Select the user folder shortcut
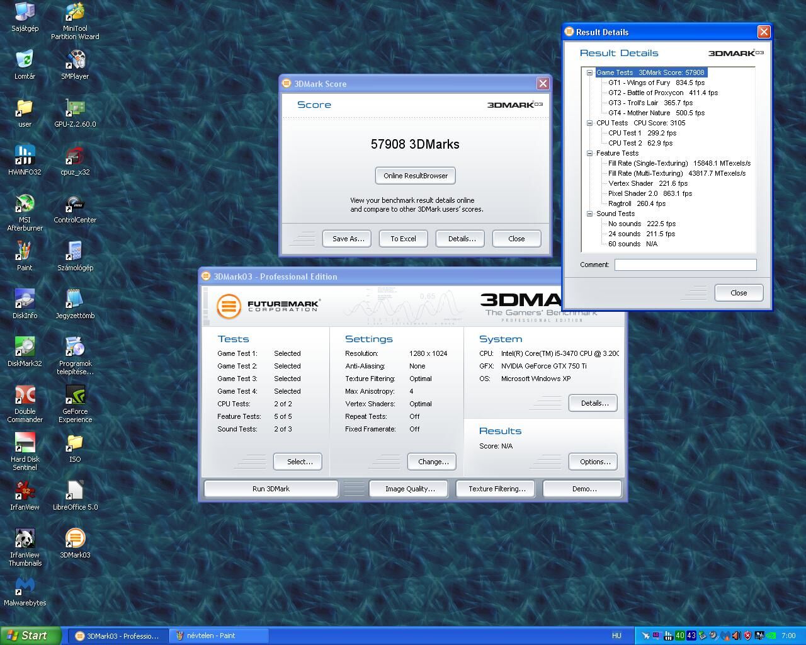This screenshot has width=806, height=645. [25, 113]
